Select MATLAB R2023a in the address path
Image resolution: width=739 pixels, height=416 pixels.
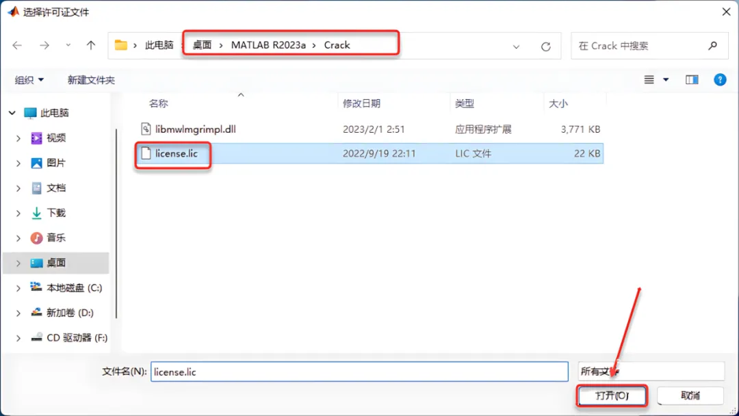(x=268, y=45)
